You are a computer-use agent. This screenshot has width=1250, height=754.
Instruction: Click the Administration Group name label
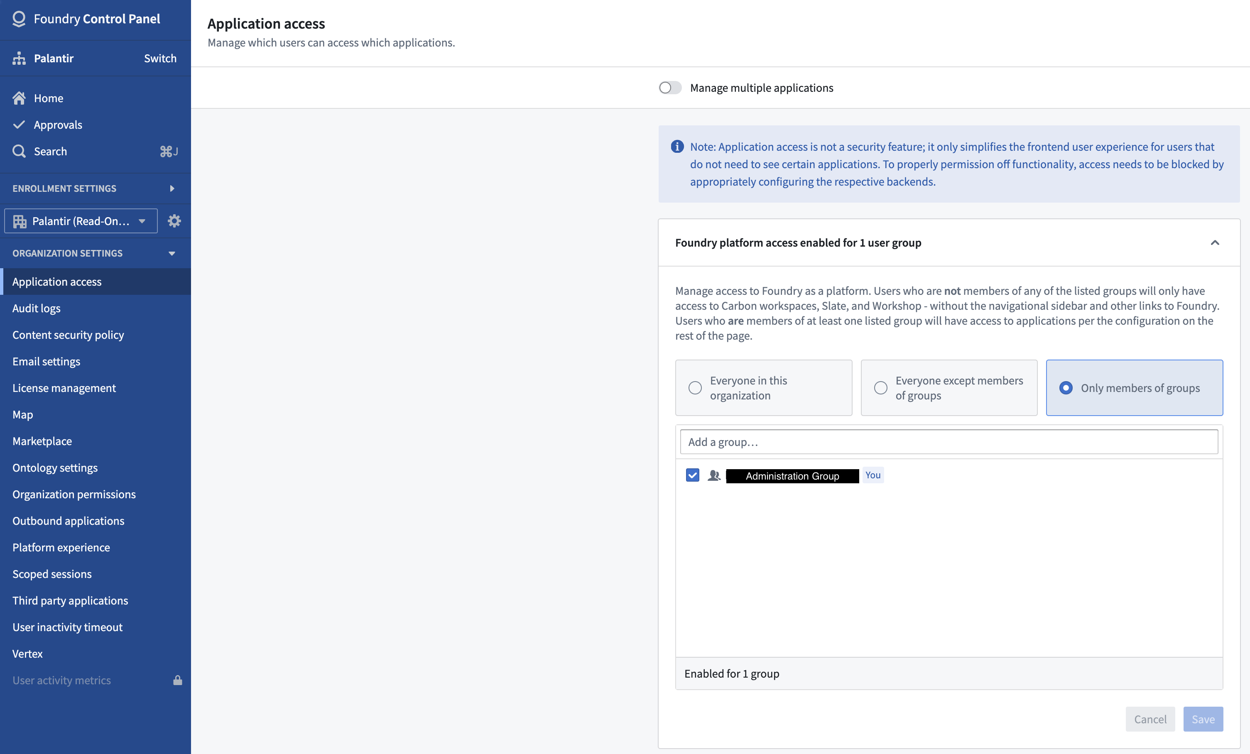(792, 476)
